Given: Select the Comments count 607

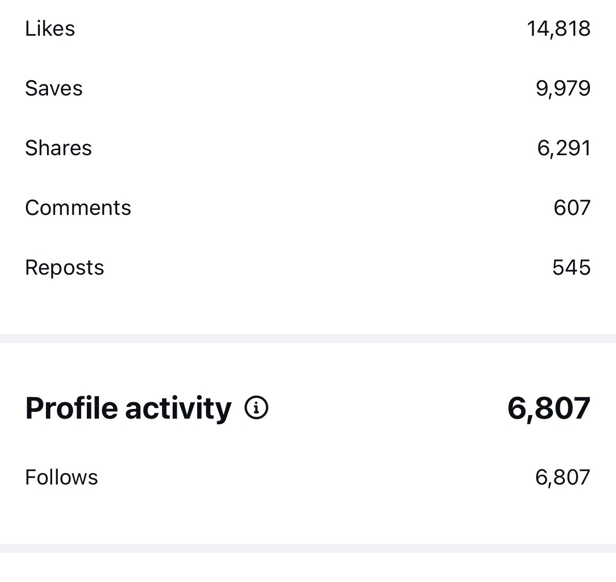Looking at the screenshot, I should [572, 208].
